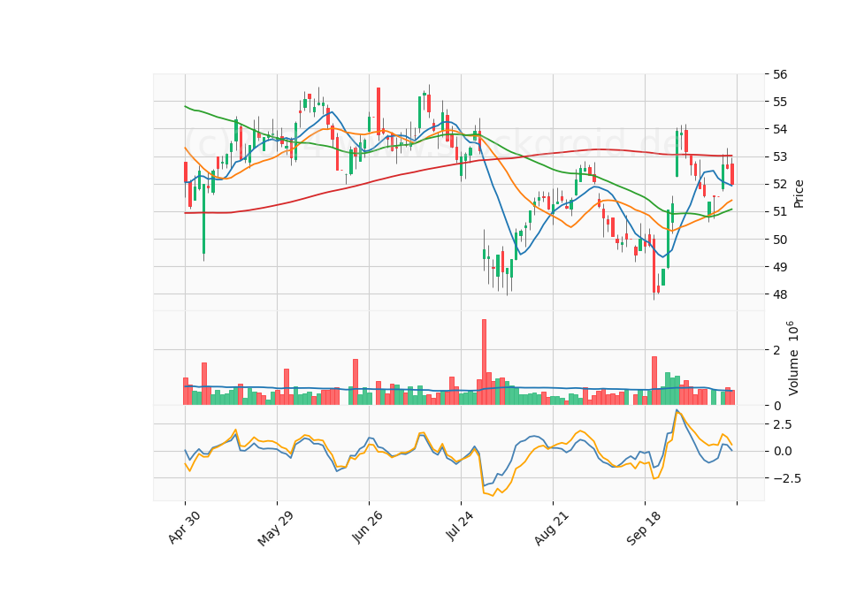This screenshot has height=610, width=849.
Task: Click the 48 price axis label
Action: tap(780, 295)
